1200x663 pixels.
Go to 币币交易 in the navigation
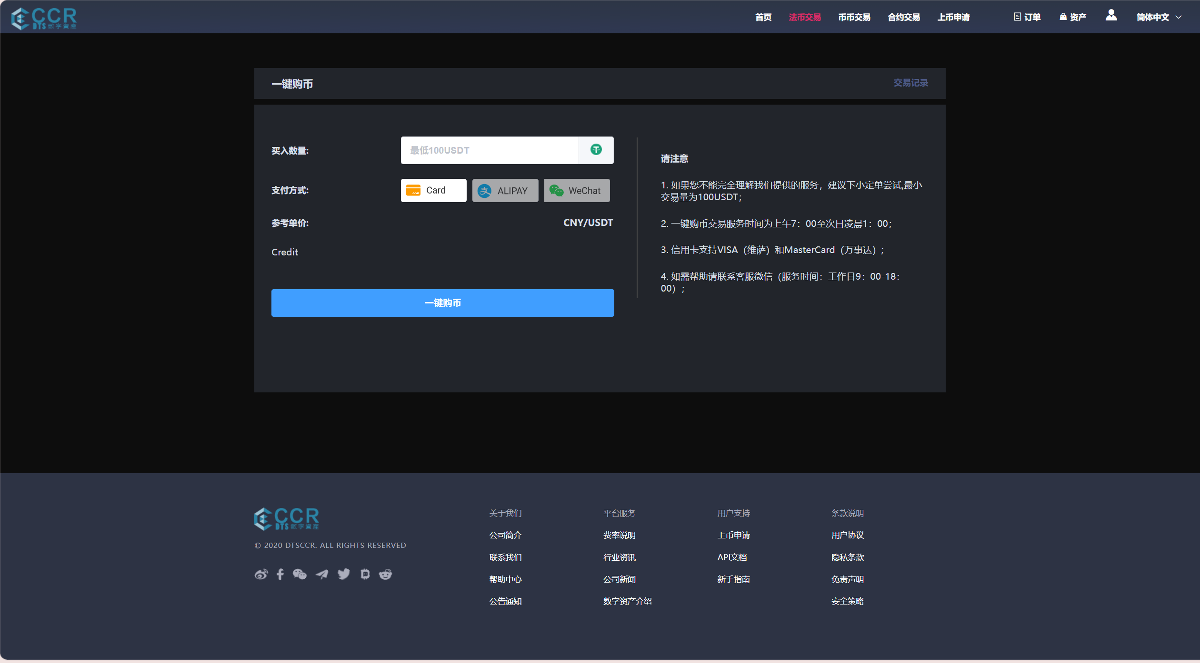pos(854,18)
